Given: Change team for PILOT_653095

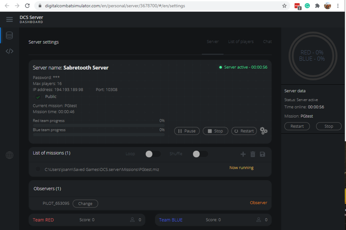Looking at the screenshot, I should click(x=85, y=203).
